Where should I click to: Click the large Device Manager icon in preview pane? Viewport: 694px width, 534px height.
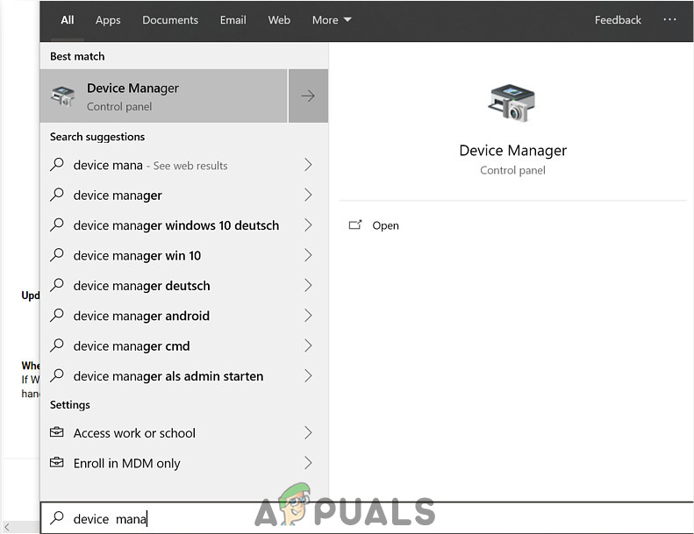pos(512,103)
